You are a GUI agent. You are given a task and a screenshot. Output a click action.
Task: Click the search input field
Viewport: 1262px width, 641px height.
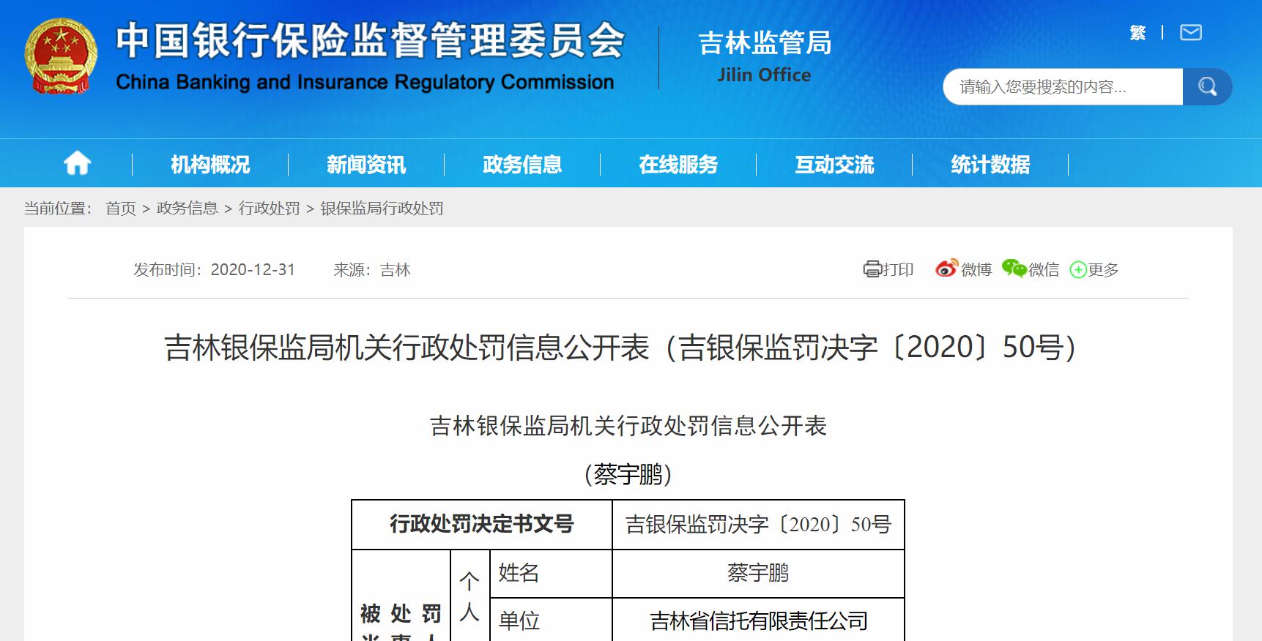(1063, 87)
